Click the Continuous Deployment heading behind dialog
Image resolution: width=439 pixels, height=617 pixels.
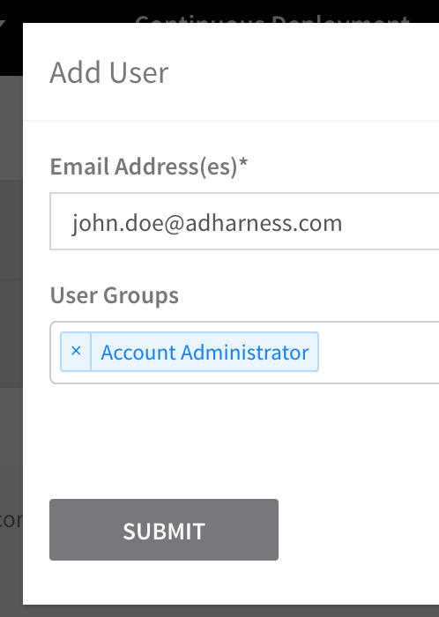pos(272,19)
